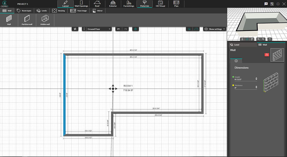Open the Resizing tool
The height and width of the screenshot is (157, 287).
59,11
